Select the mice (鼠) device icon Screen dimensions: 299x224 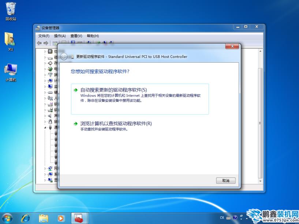(50, 122)
